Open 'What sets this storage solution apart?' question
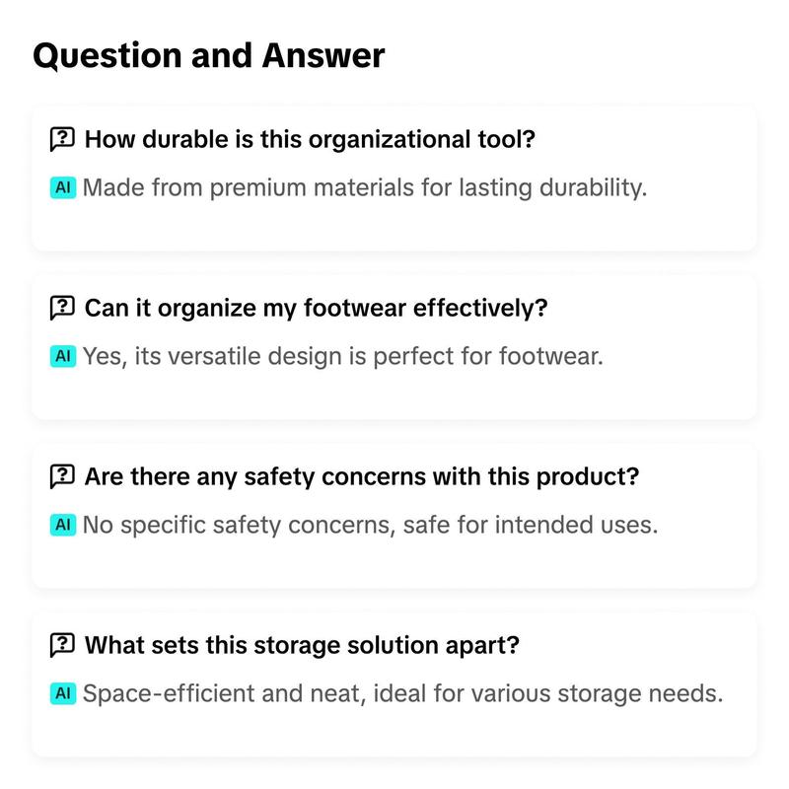The image size is (789, 789). point(302,645)
